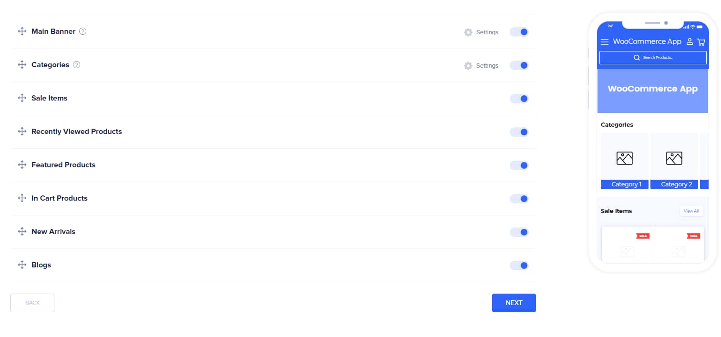Turn off the Blogs toggle
Viewport: 721px width, 337px height.
tap(519, 266)
